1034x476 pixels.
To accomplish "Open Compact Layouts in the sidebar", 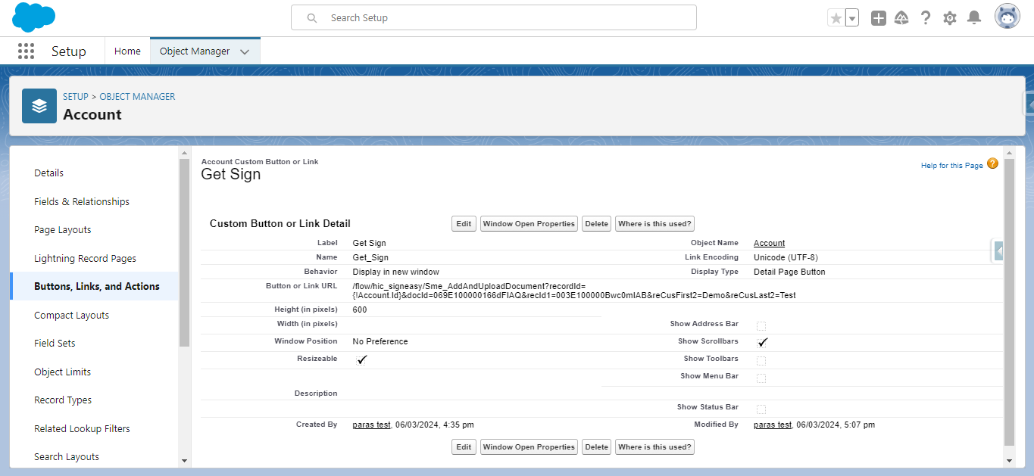I will pyautogui.click(x=72, y=316).
